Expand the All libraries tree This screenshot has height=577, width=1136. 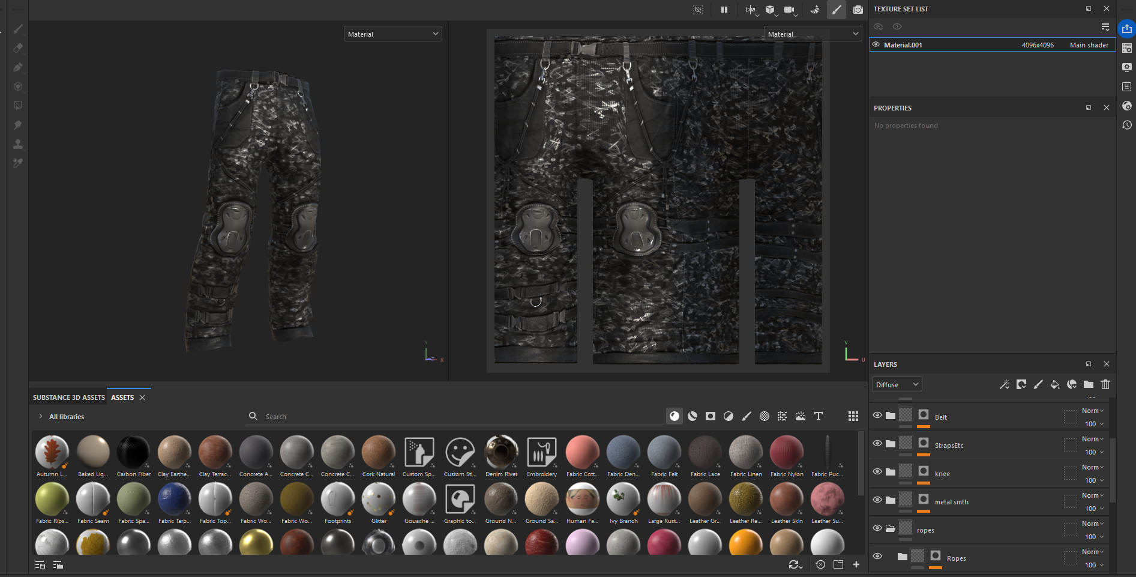(x=40, y=417)
